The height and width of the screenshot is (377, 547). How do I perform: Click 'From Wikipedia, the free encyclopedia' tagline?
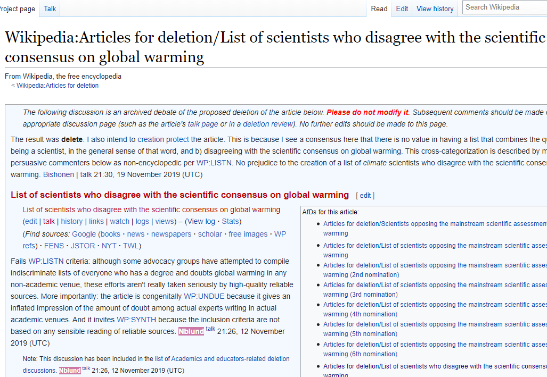pos(63,77)
